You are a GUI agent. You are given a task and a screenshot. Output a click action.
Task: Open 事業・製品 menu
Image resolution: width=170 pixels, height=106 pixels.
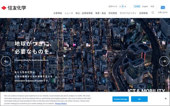click(x=100, y=13)
